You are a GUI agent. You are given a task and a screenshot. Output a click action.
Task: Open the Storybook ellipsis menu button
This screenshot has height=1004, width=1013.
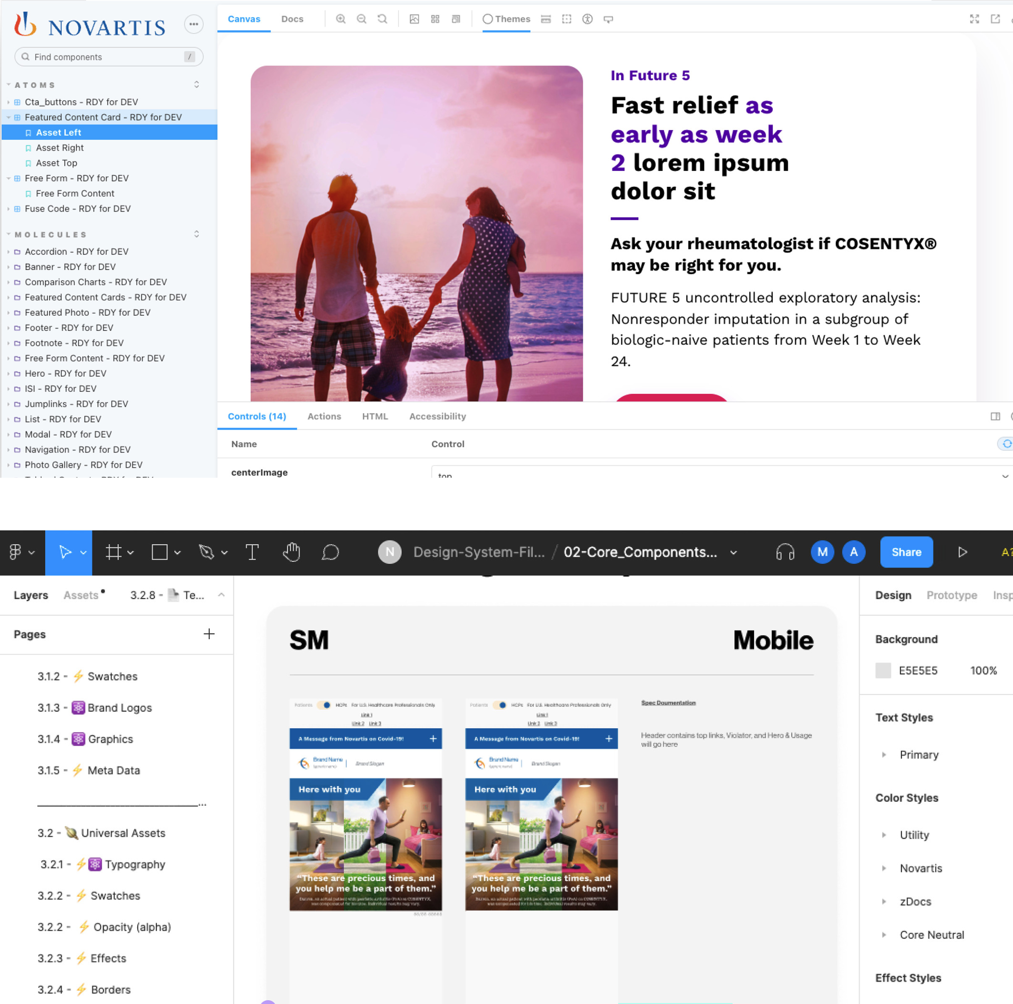(x=194, y=23)
